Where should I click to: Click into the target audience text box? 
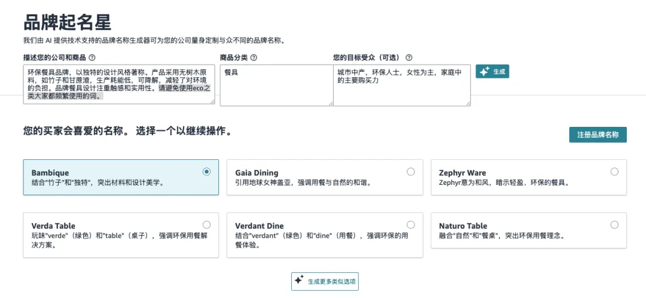(x=401, y=85)
